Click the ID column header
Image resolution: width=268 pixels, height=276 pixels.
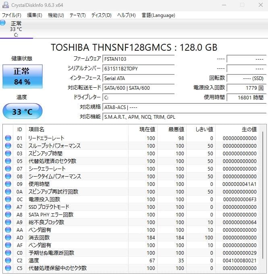20,130
